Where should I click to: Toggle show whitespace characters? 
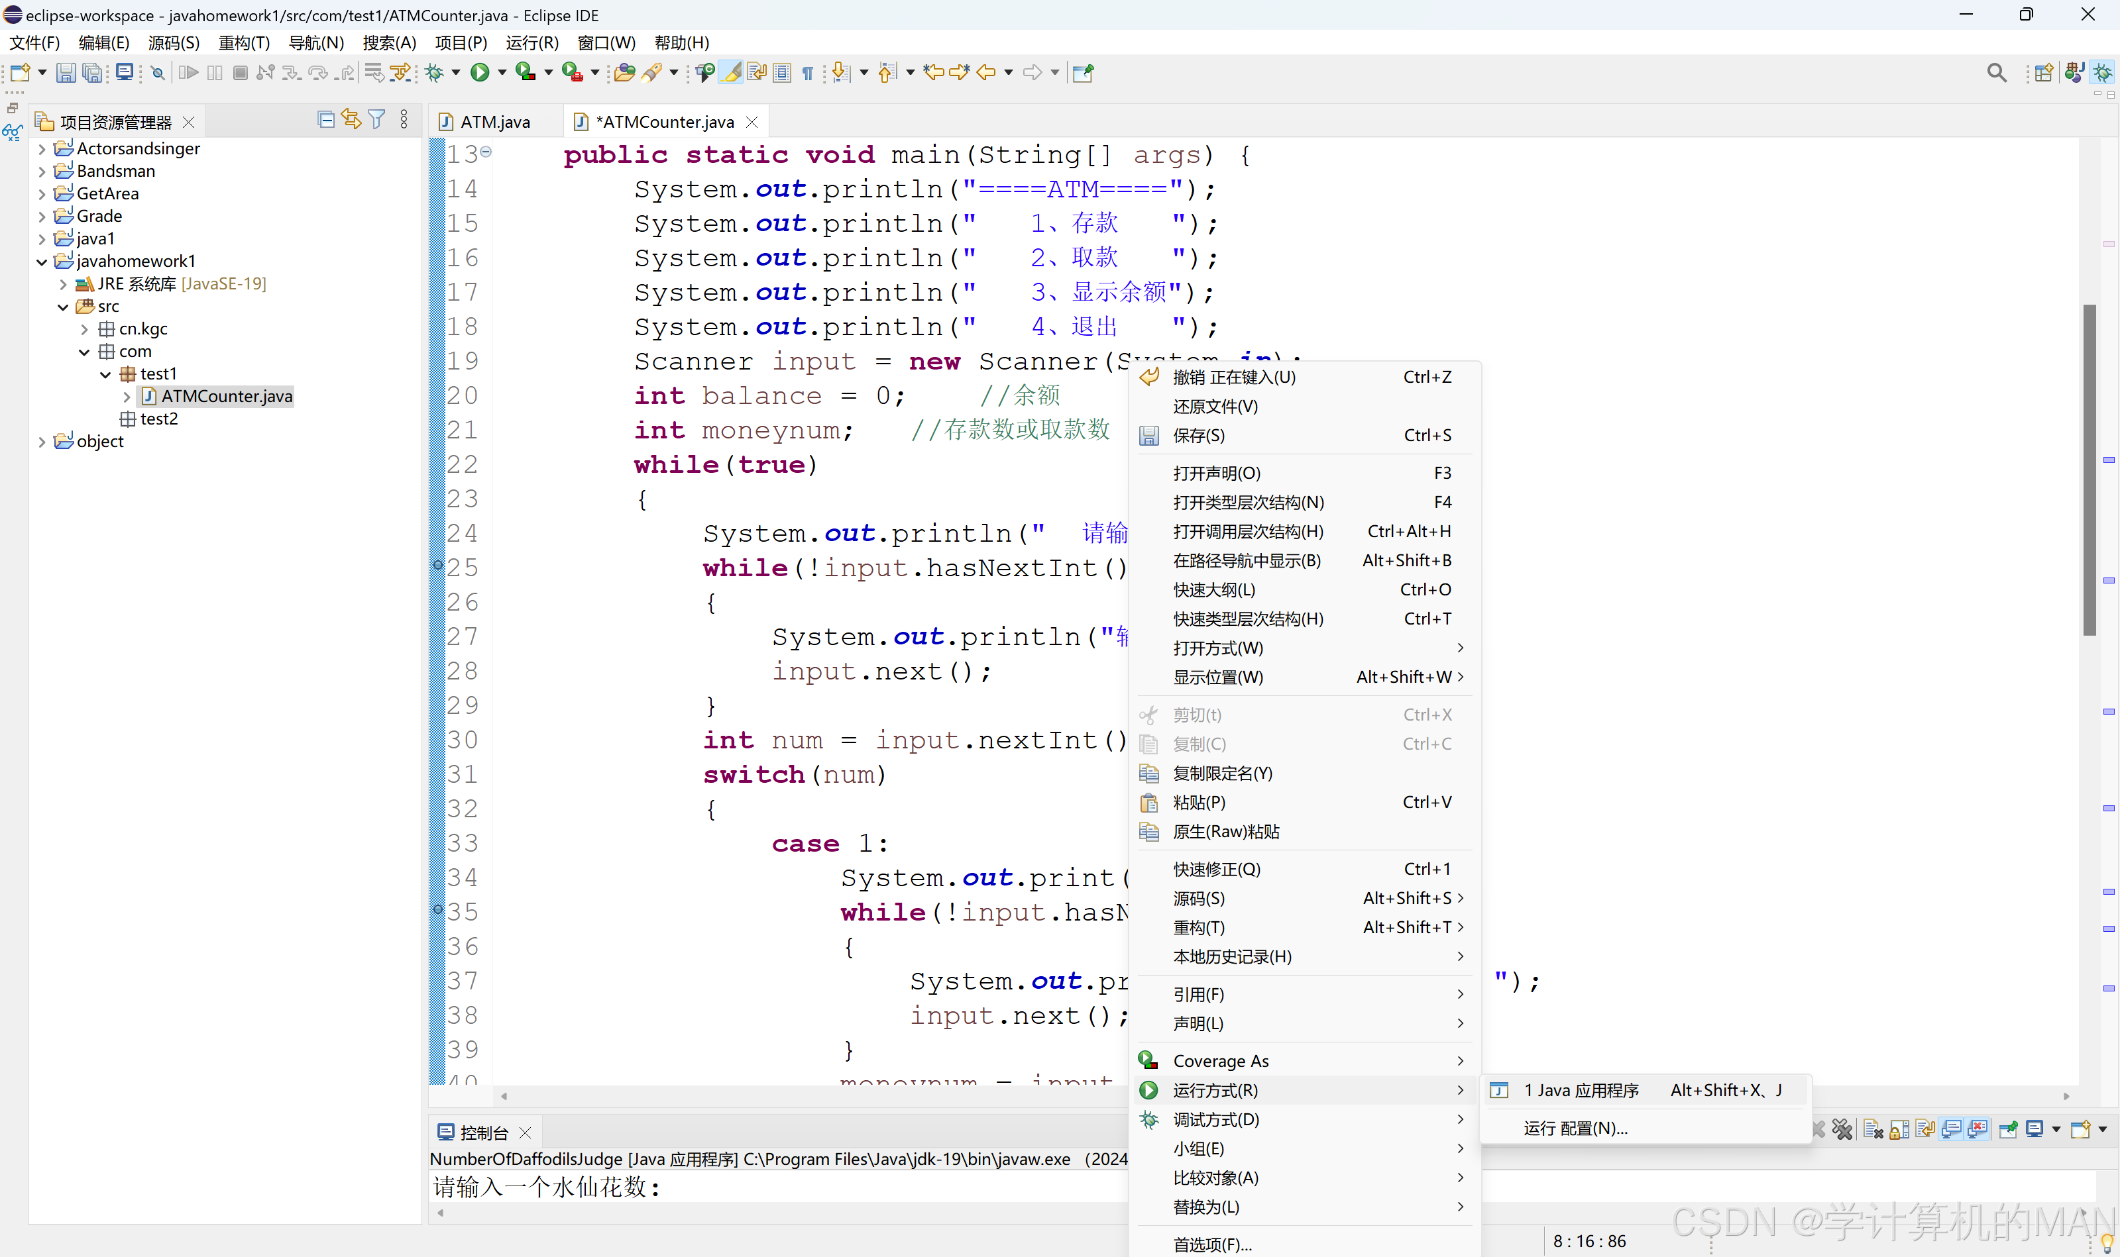pos(807,72)
